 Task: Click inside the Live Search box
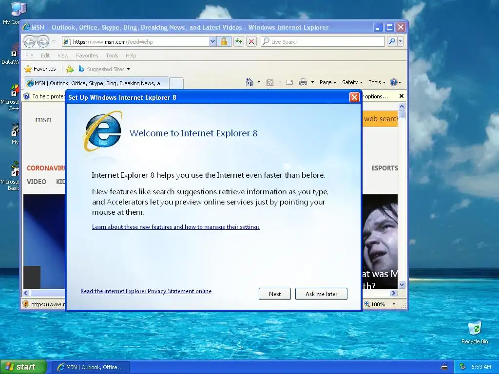point(323,42)
